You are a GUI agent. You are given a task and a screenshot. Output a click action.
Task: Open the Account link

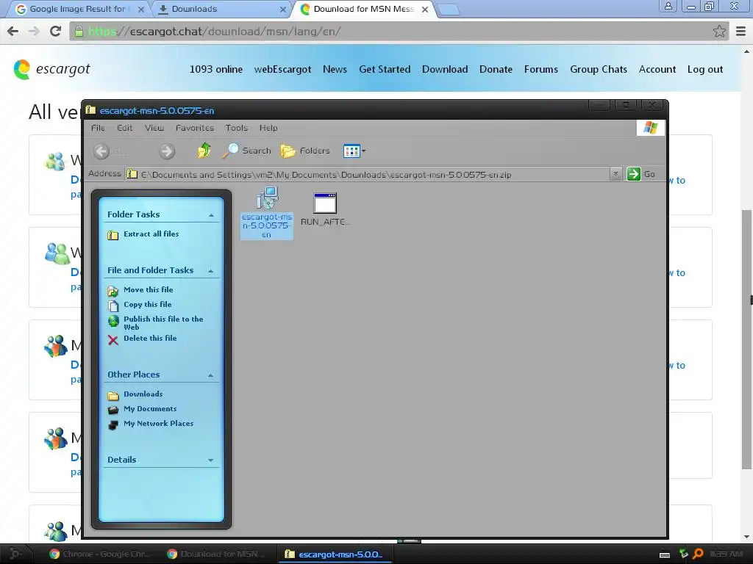tap(657, 70)
